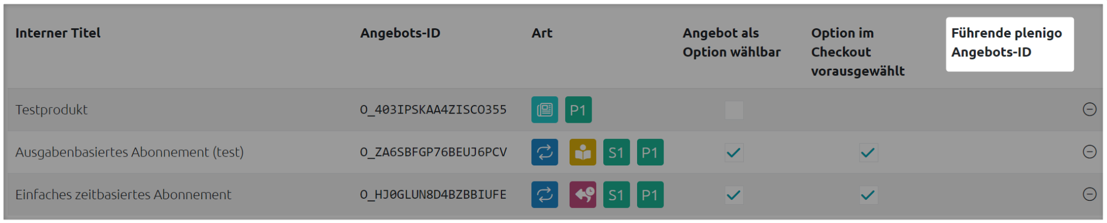Remove Ausgabenbasiertes Abonnement using minus icon
This screenshot has height=223, width=1107.
pyautogui.click(x=1089, y=152)
